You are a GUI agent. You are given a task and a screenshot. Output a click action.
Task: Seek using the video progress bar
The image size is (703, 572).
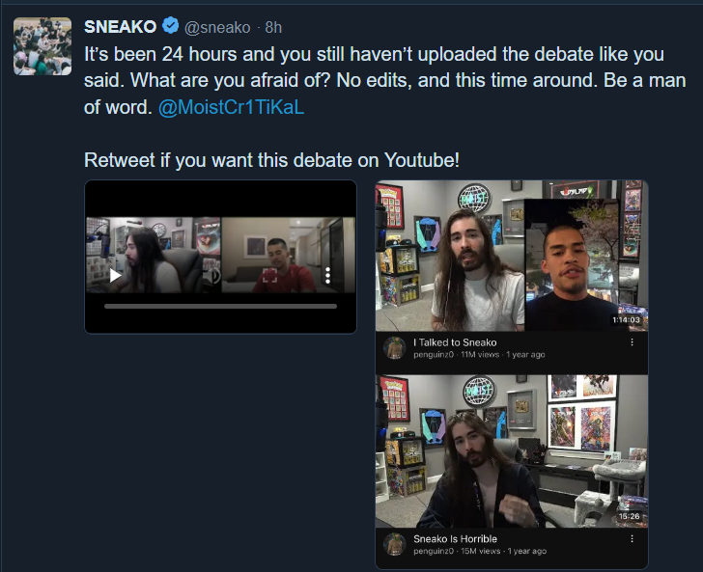pos(220,307)
